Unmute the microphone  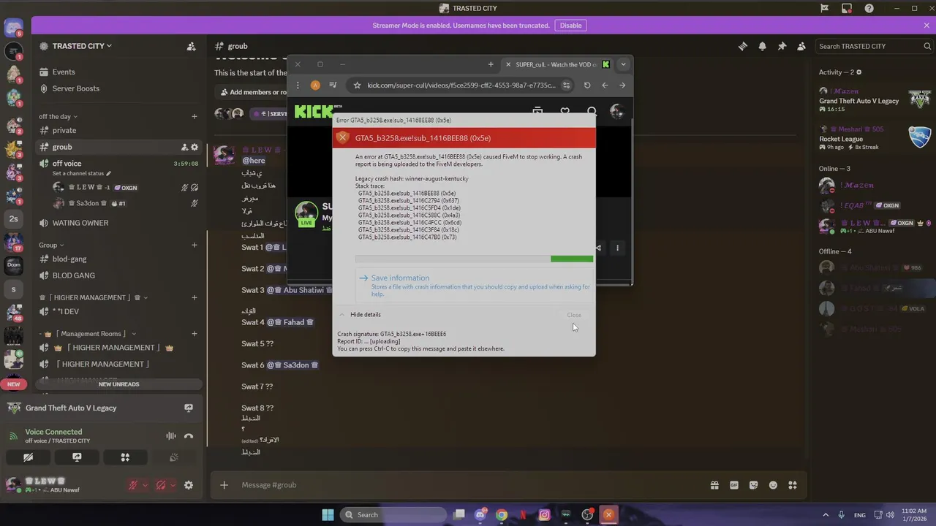(x=133, y=485)
